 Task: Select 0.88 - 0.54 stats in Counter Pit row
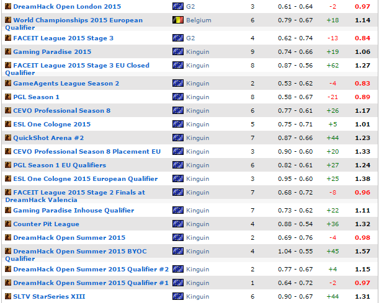pyautogui.click(x=295, y=224)
